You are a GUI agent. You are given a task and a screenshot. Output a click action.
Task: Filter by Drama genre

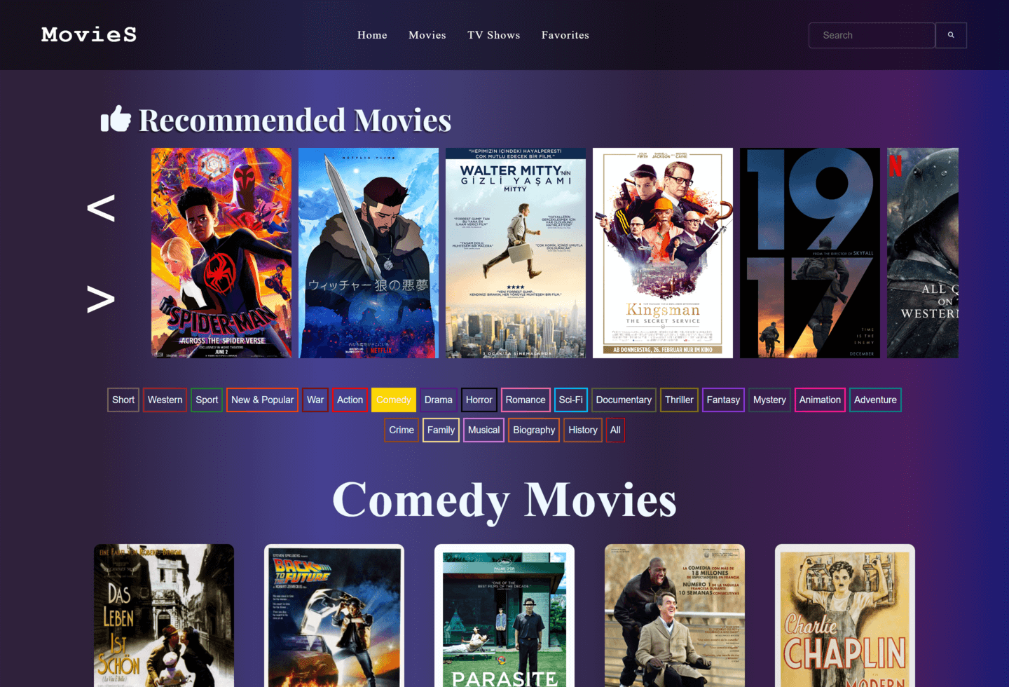[x=439, y=400]
